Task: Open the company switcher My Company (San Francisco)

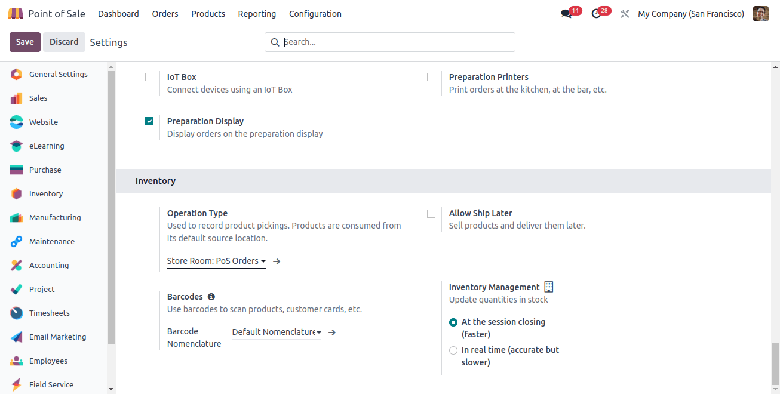Action: (x=691, y=14)
